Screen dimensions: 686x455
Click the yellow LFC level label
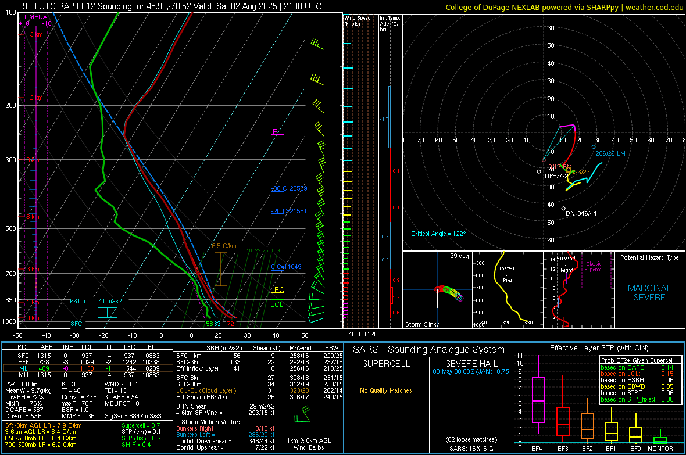[x=277, y=289]
